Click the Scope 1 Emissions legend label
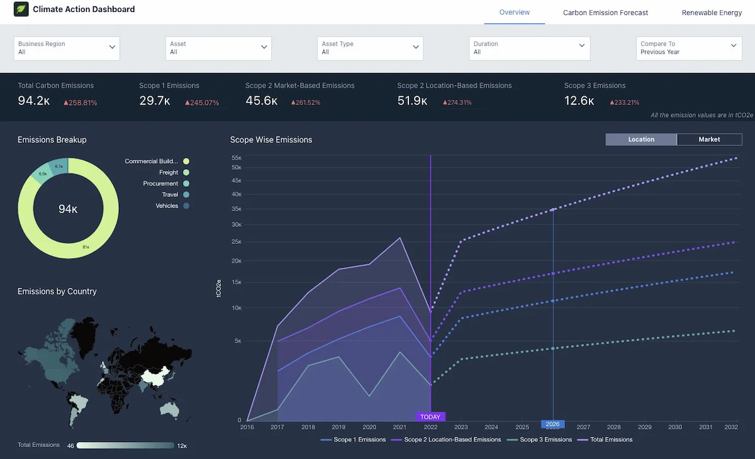 [x=360, y=440]
